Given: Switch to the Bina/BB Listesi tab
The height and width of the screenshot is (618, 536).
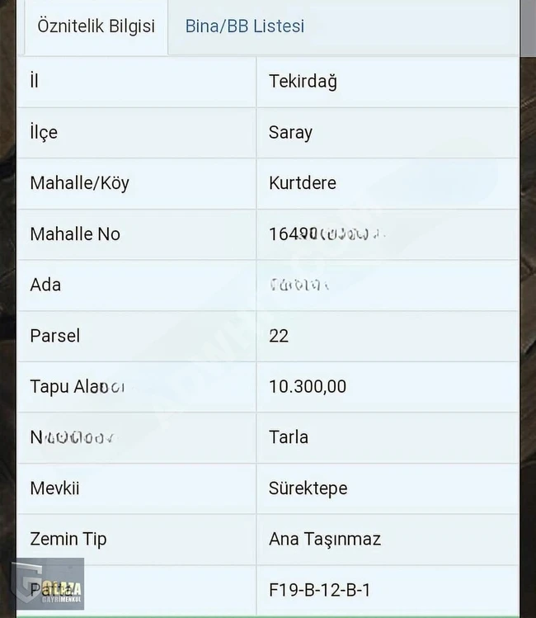Looking at the screenshot, I should click(245, 26).
